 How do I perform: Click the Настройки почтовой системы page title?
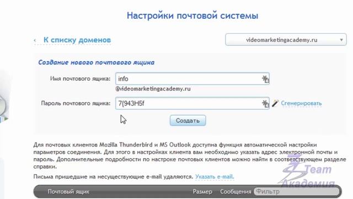tap(192, 15)
